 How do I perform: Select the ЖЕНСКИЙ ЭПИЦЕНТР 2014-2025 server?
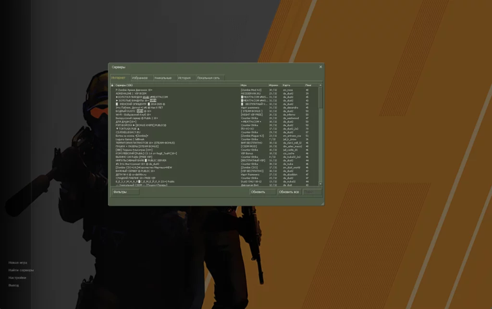pyautogui.click(x=214, y=104)
